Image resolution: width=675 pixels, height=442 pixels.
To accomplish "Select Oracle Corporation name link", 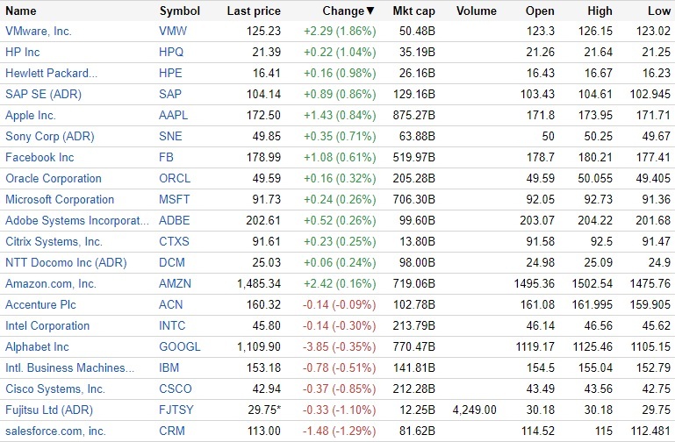I will [54, 178].
